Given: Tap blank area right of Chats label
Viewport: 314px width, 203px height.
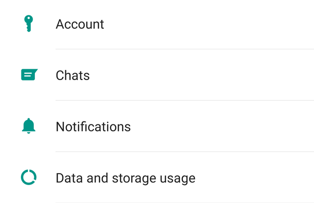Looking at the screenshot, I should click(x=199, y=76).
